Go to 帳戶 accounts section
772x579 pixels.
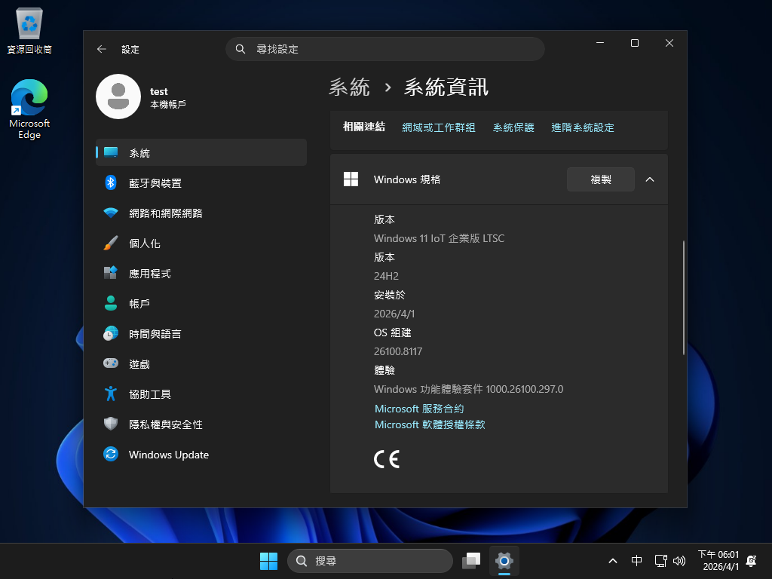[139, 304]
